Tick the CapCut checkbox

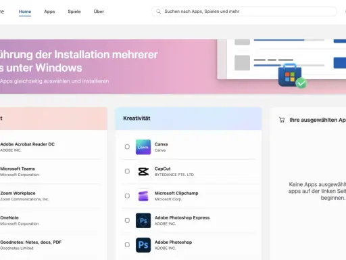click(127, 171)
